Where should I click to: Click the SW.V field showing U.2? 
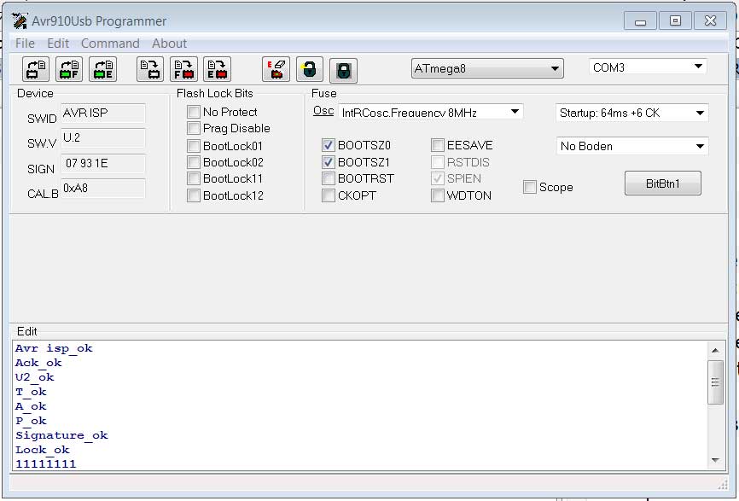tap(103, 138)
